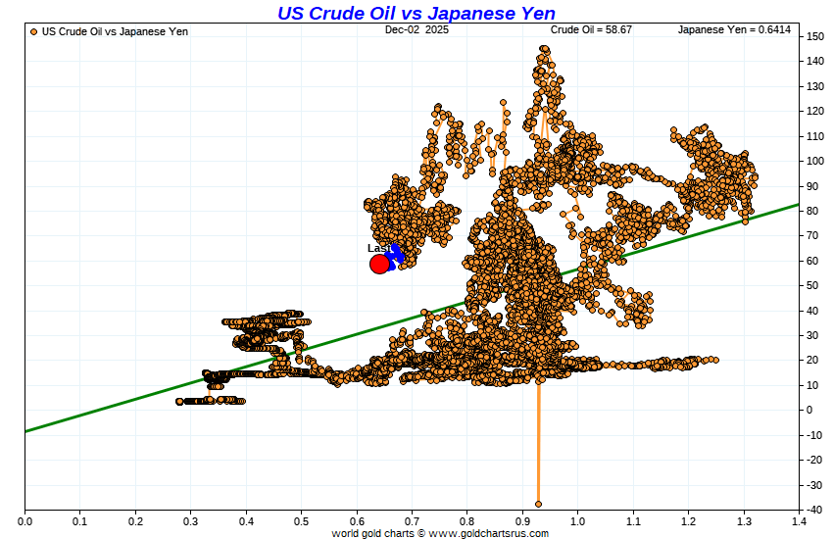Click the Dec-02 2025 date label
The width and height of the screenshot is (833, 539).
pos(416,29)
